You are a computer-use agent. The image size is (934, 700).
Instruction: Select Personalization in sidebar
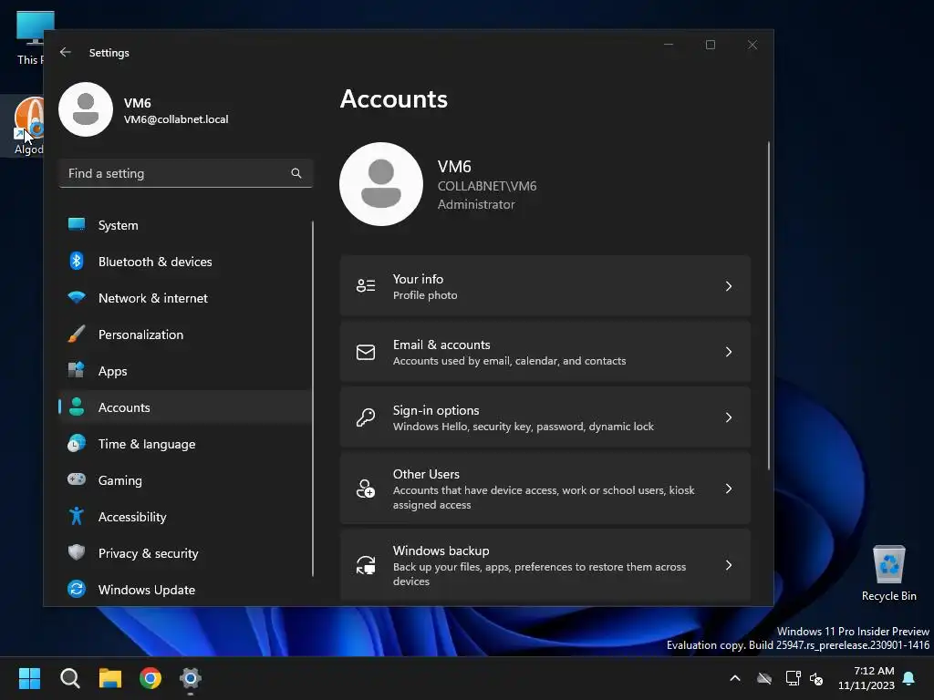point(185,335)
